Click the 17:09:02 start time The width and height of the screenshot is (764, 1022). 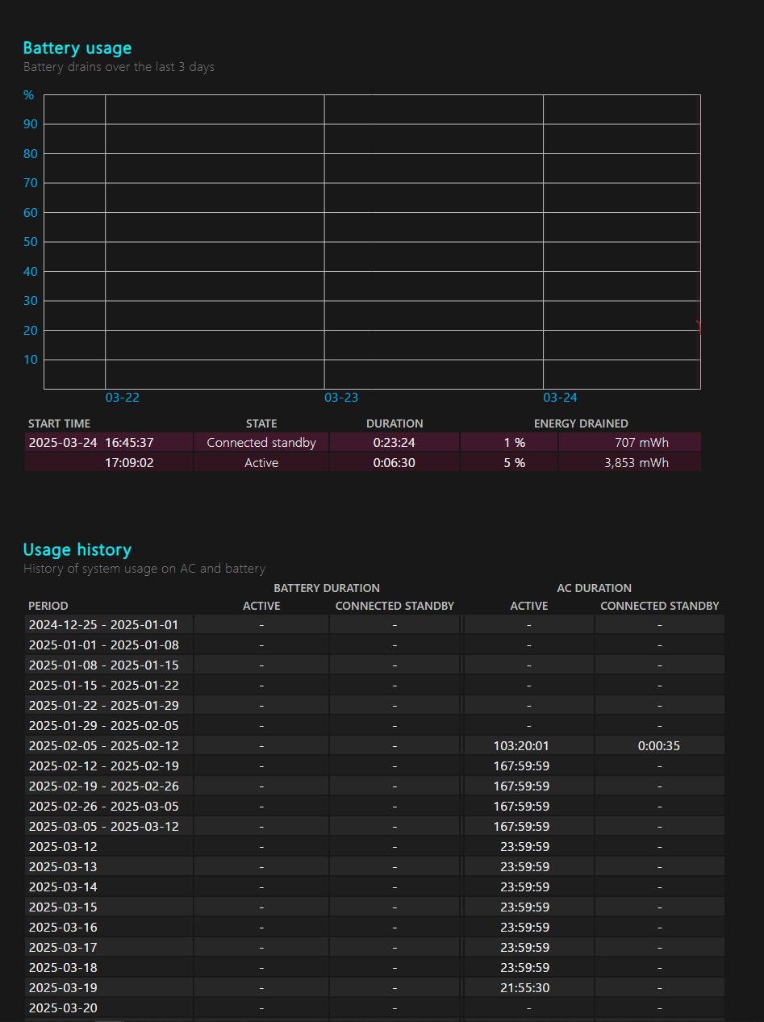click(129, 463)
